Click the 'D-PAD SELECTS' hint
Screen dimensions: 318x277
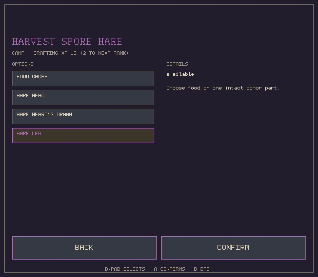pyautogui.click(x=125, y=269)
